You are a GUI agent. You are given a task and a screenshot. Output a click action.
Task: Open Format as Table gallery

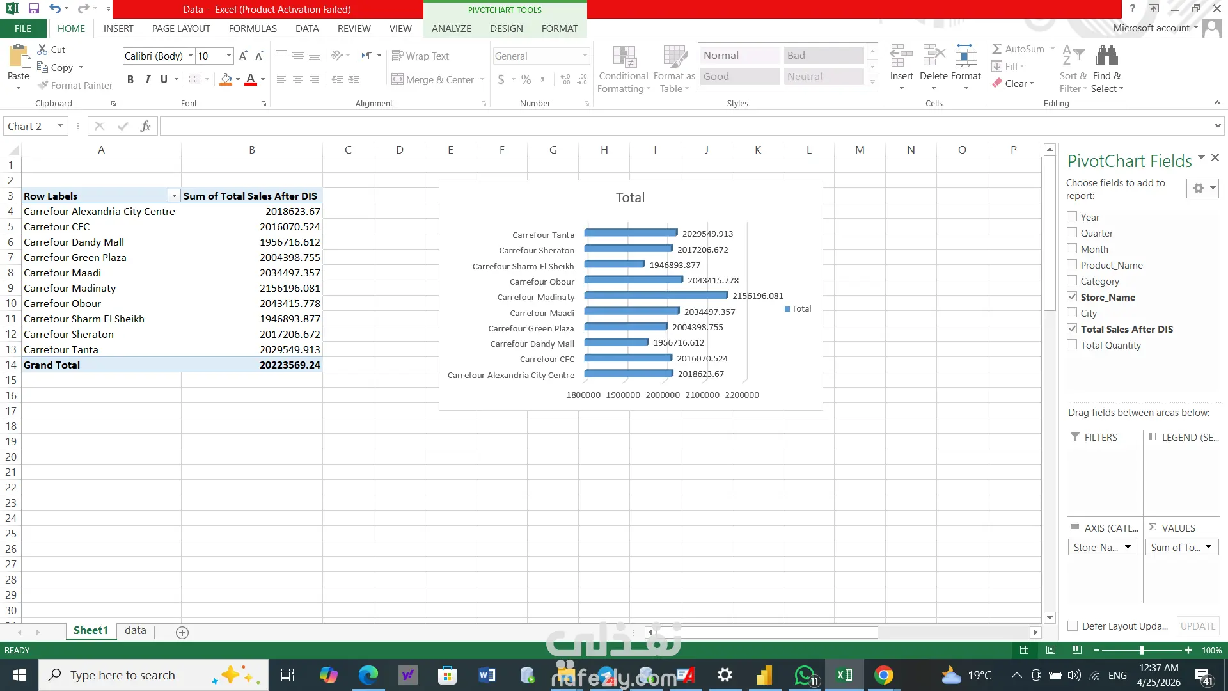tap(674, 69)
